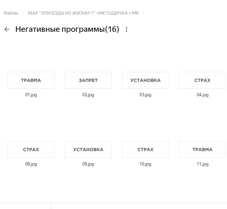This screenshot has height=209, width=227.
Task: Open the СТРАХ thumbnail for 04.jpg
Action: tap(202, 80)
